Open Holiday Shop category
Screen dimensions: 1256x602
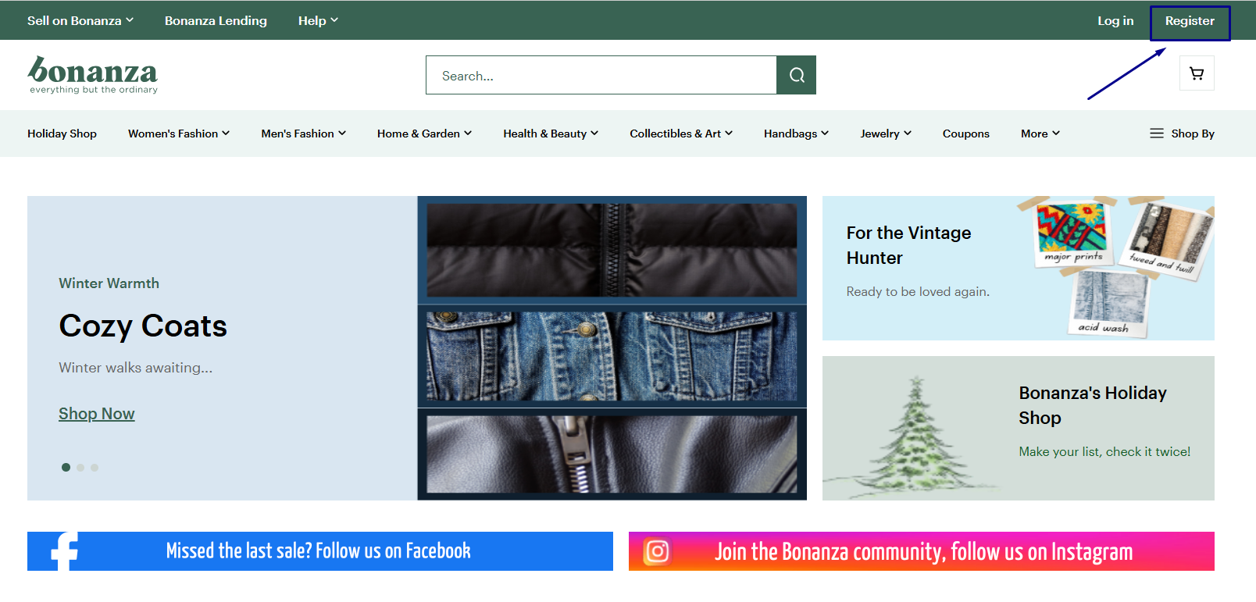point(62,134)
